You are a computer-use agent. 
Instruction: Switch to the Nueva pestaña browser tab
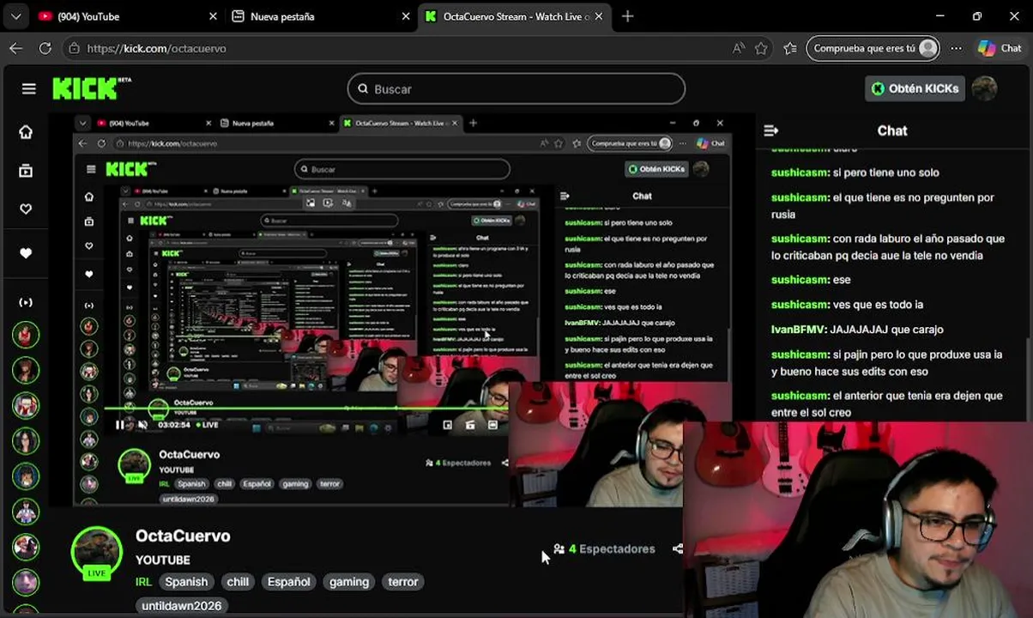click(x=319, y=16)
